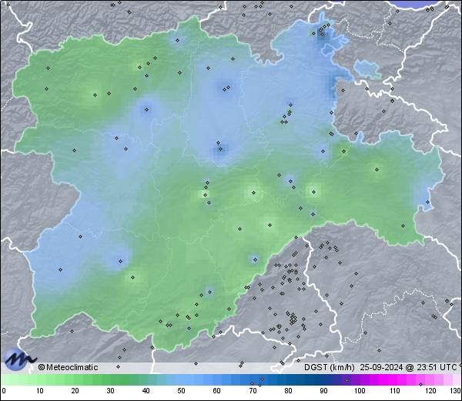Click the time 23:51 UTC

tap(435, 367)
